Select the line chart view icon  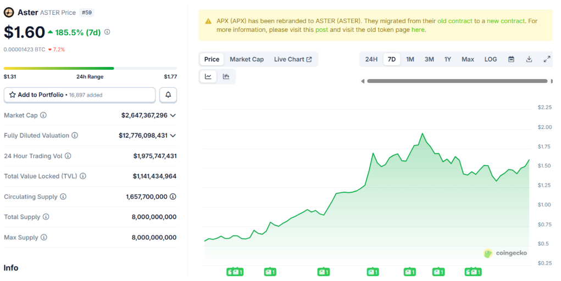(x=208, y=77)
